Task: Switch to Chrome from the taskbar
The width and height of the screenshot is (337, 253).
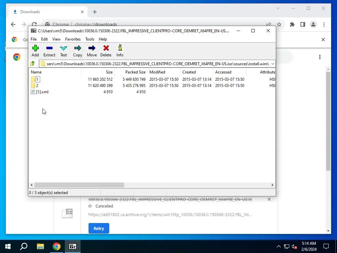Action: pyautogui.click(x=57, y=246)
